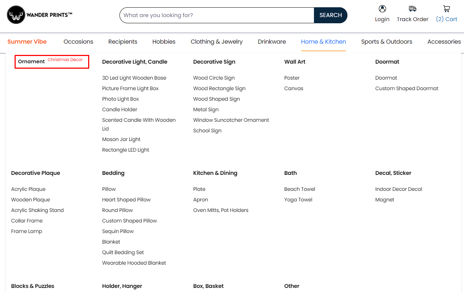This screenshot has height=293, width=464.
Task: Open Frame Lamp link
Action: click(x=27, y=231)
